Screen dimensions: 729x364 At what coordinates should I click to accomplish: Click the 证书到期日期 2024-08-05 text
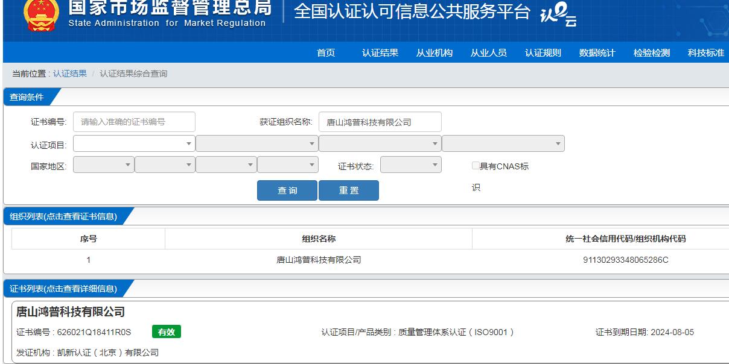pos(645,332)
